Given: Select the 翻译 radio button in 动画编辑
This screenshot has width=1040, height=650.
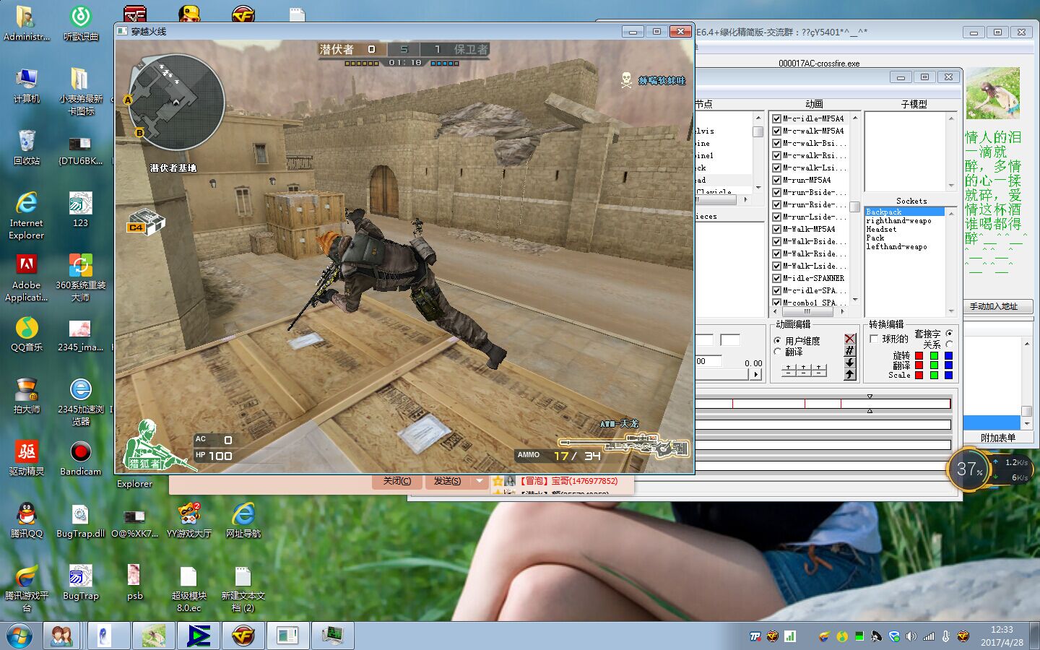Looking at the screenshot, I should [x=778, y=352].
